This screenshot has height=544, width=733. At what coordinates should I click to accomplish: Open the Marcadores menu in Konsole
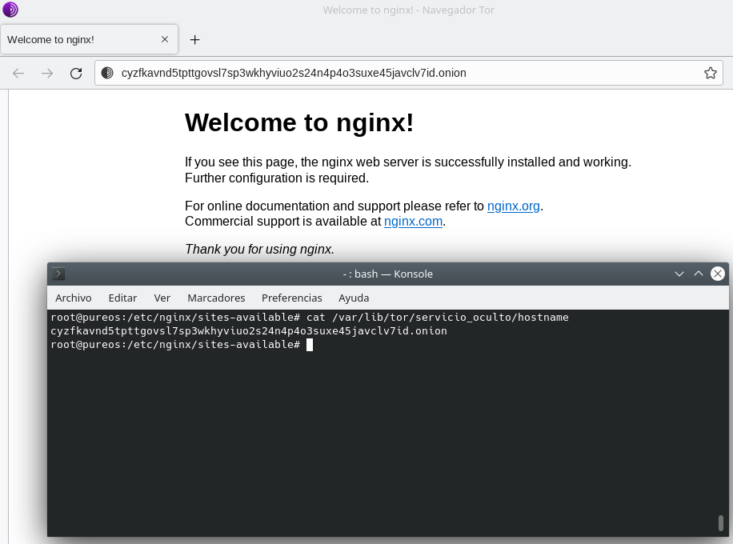coord(216,298)
